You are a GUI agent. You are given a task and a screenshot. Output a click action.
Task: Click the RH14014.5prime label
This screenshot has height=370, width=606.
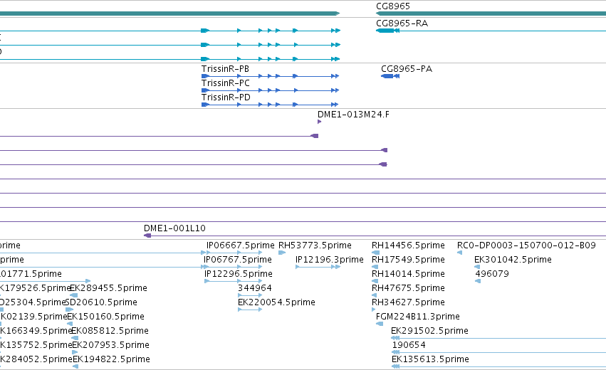coord(408,274)
